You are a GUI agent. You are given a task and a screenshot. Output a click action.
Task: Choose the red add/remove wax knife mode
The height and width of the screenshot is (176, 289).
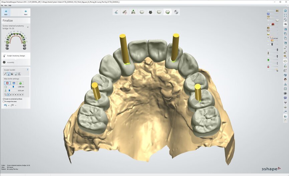click(7, 83)
